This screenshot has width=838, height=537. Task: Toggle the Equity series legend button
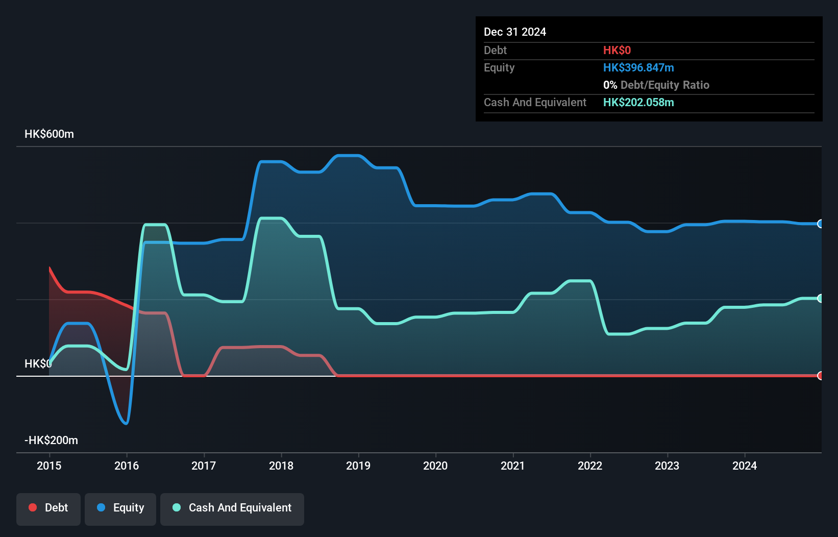tap(120, 509)
